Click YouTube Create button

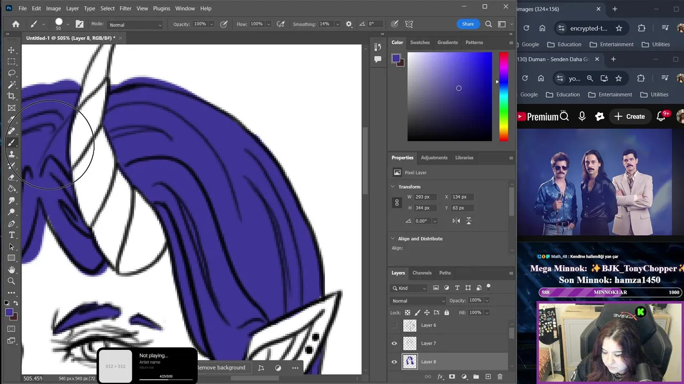tap(629, 116)
